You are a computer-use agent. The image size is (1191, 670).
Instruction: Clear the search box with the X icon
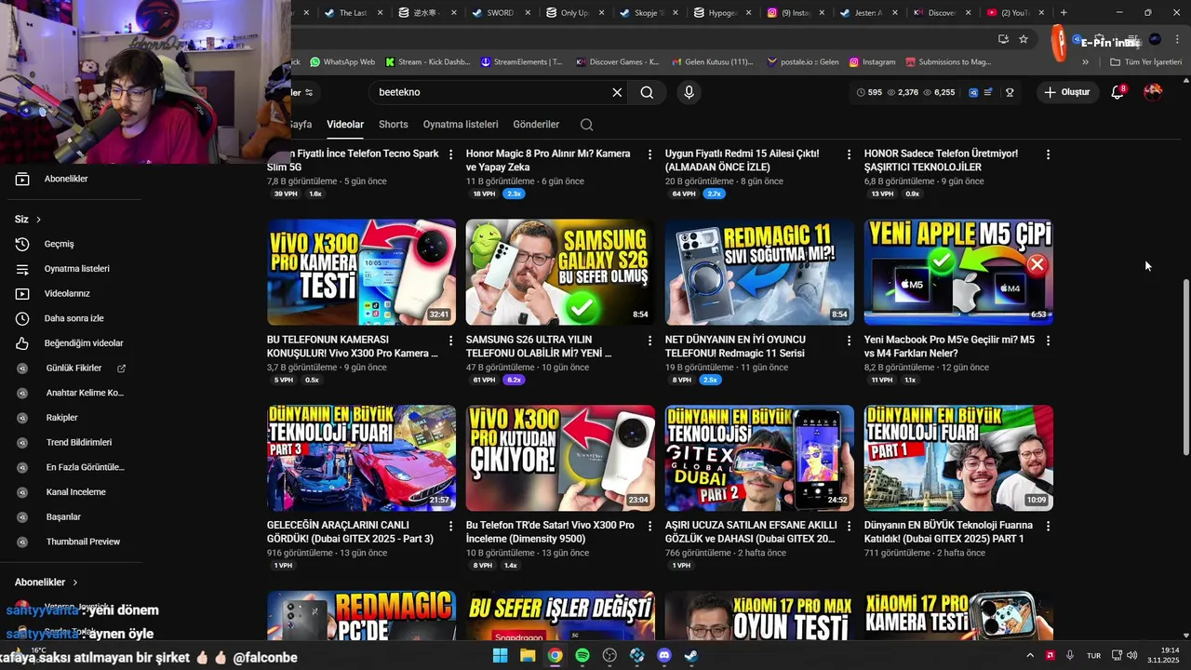point(616,92)
